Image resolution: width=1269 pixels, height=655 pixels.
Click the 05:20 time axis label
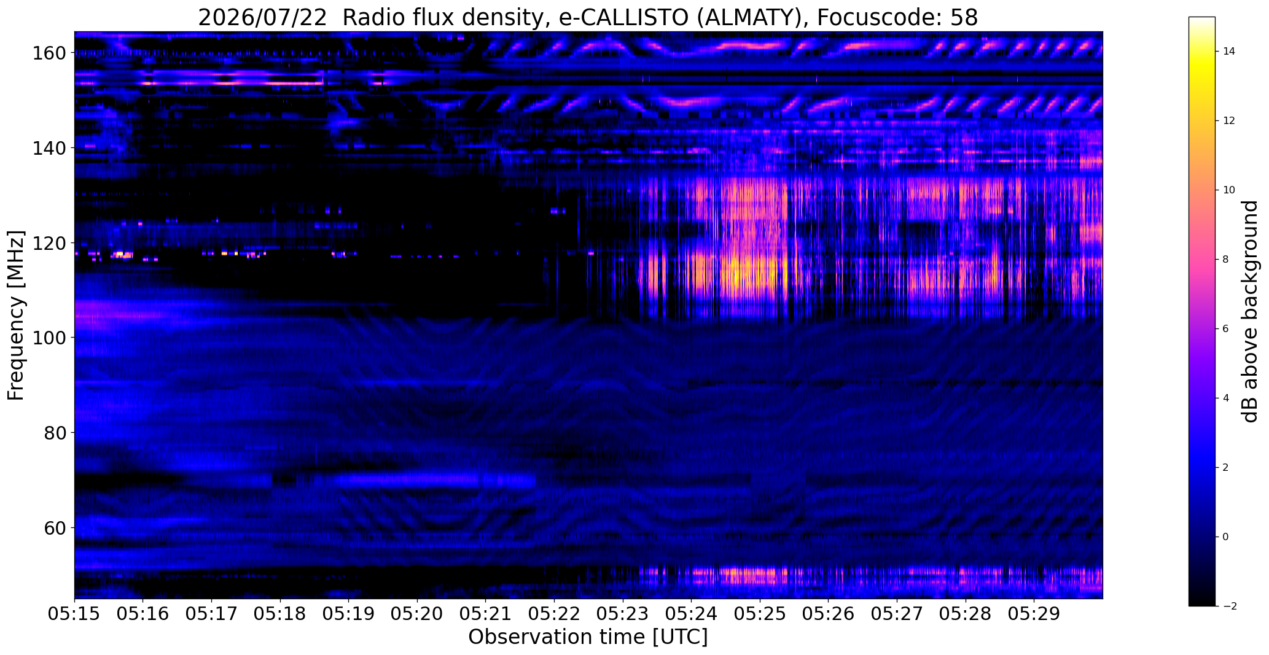click(417, 614)
